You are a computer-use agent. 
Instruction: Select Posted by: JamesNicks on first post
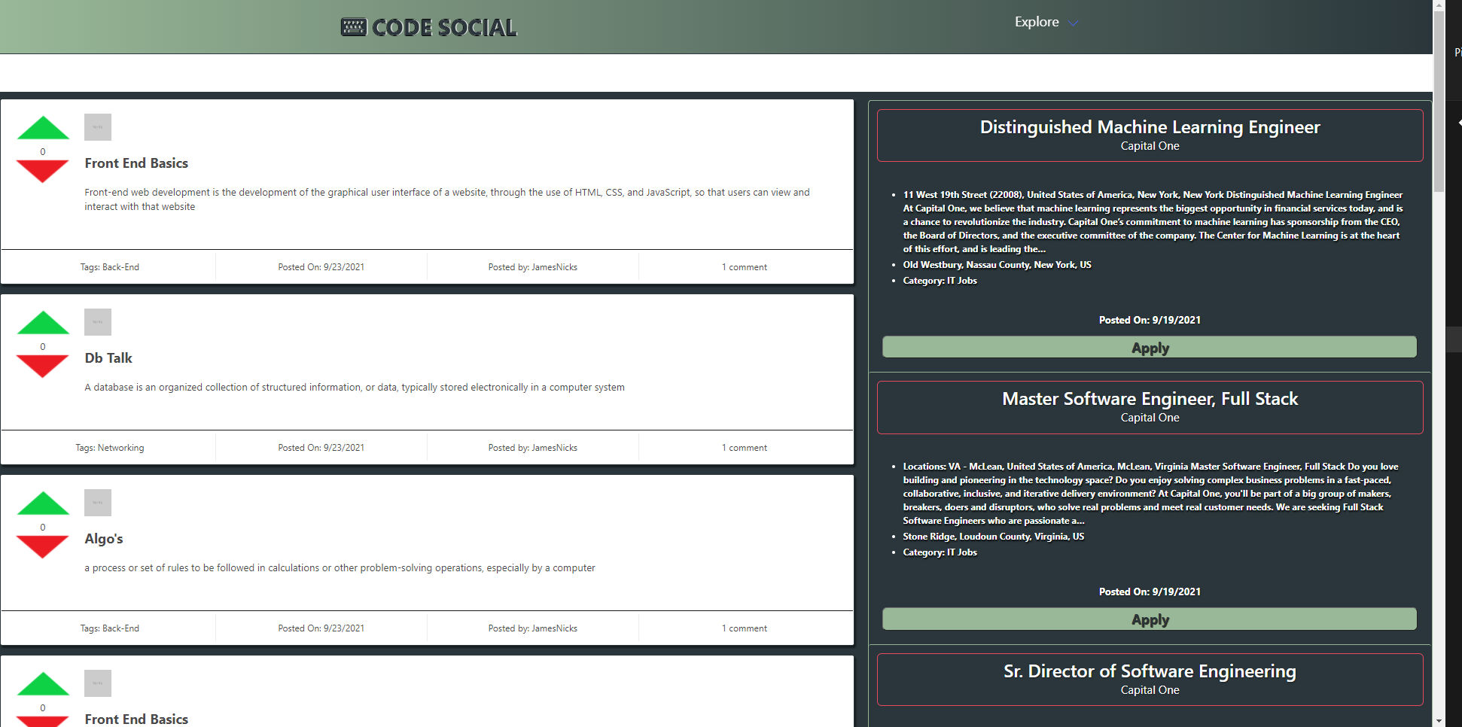[x=533, y=267]
